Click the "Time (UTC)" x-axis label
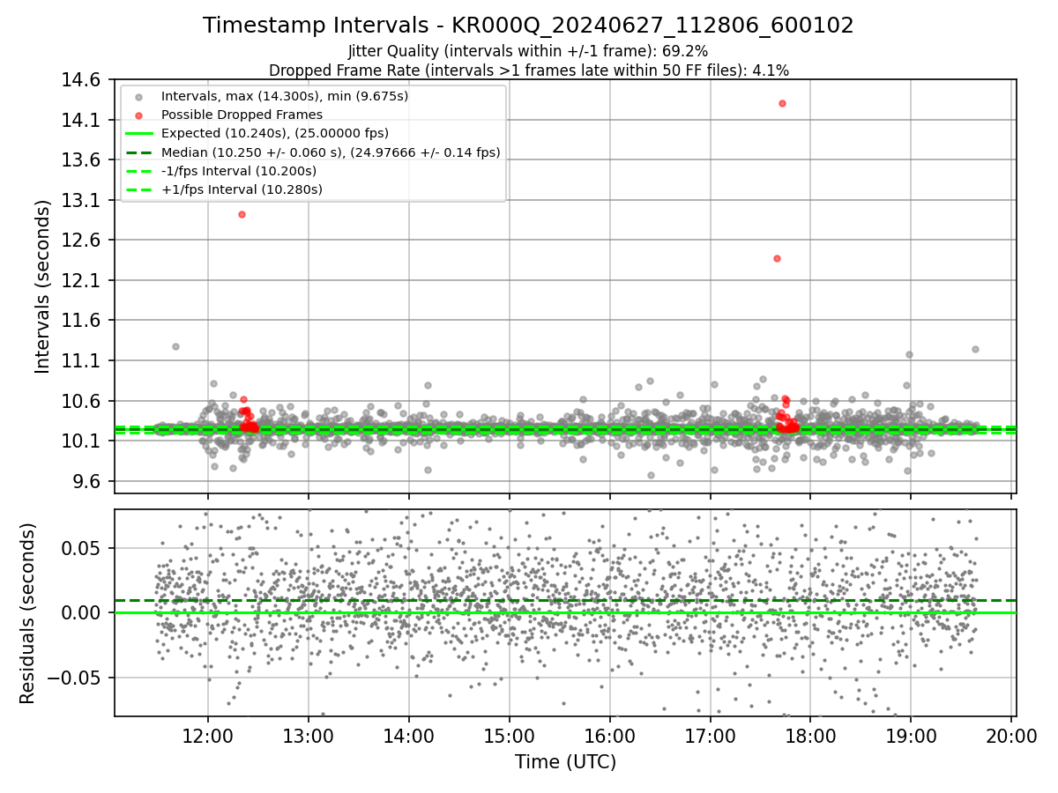 pyautogui.click(x=565, y=762)
